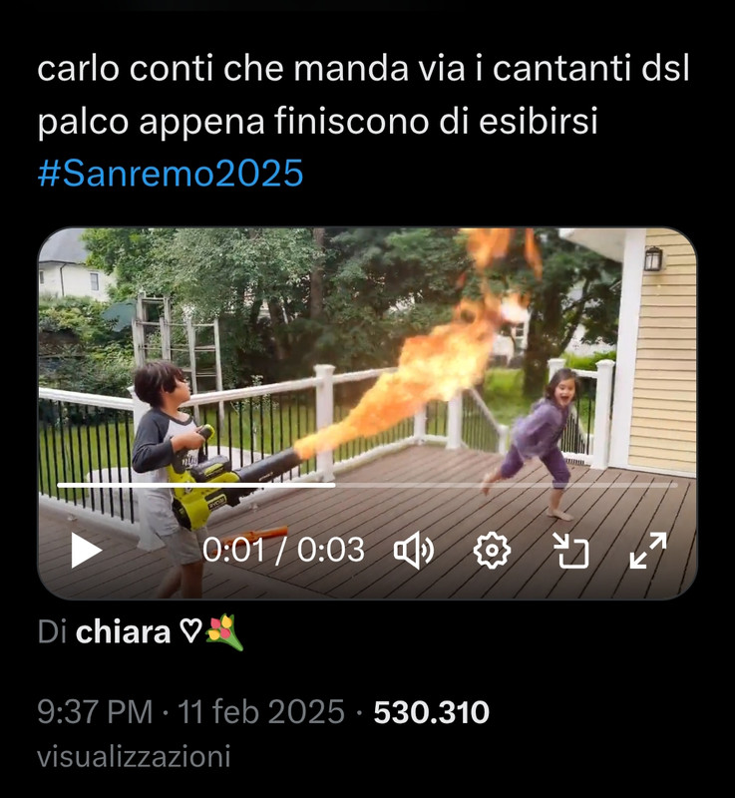Screen dimensions: 735x798
Task: Click the 11 feb 2025 date
Action: tap(261, 711)
